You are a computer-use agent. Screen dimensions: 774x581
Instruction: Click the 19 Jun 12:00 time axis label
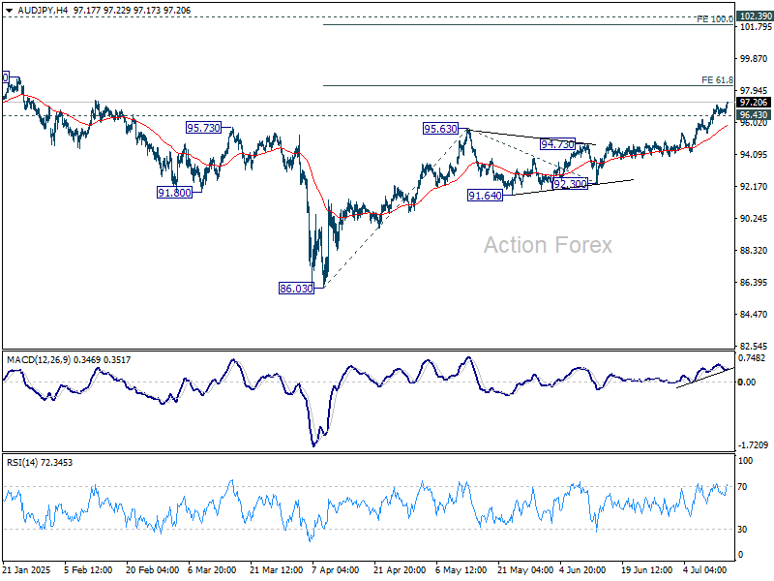click(x=646, y=570)
